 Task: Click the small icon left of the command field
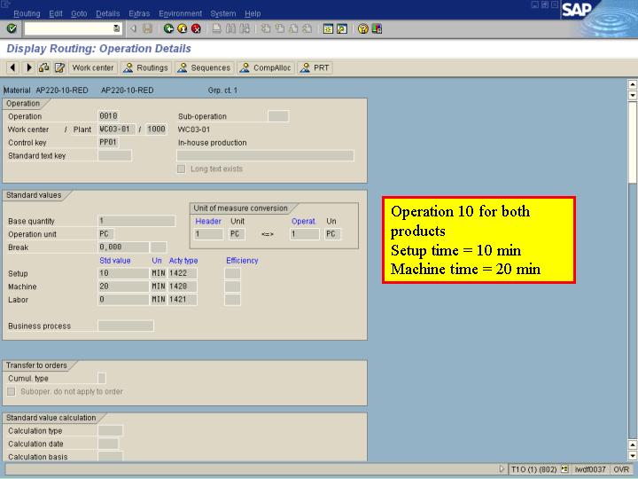[x=133, y=28]
